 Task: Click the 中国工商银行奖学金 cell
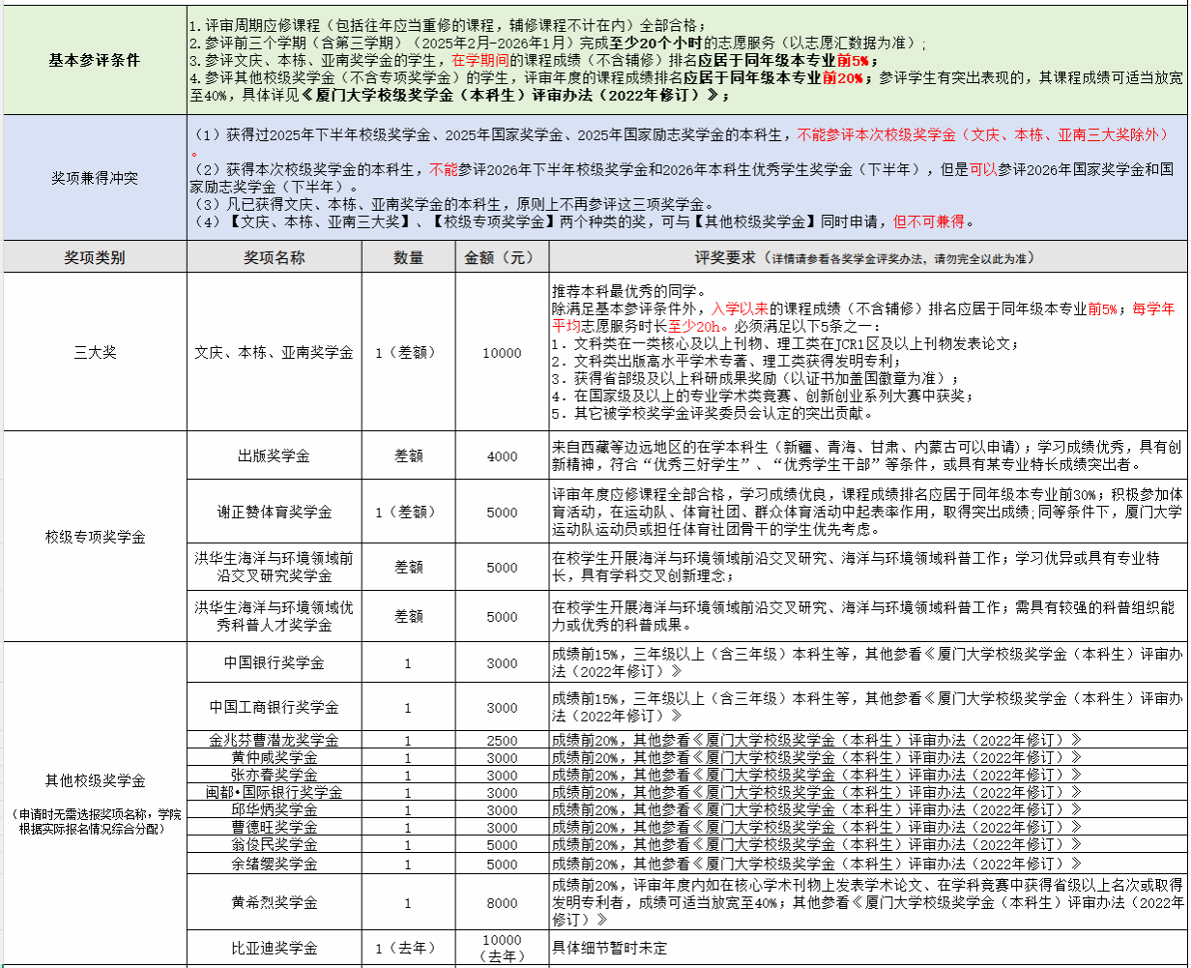[274, 708]
